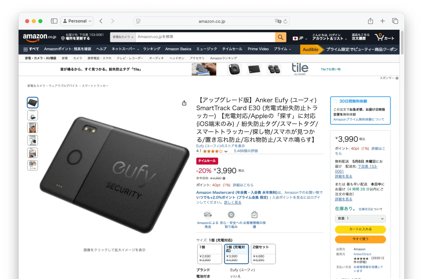Open the Personal profile dropdown
Screen dimensions: 423x279
(77, 21)
